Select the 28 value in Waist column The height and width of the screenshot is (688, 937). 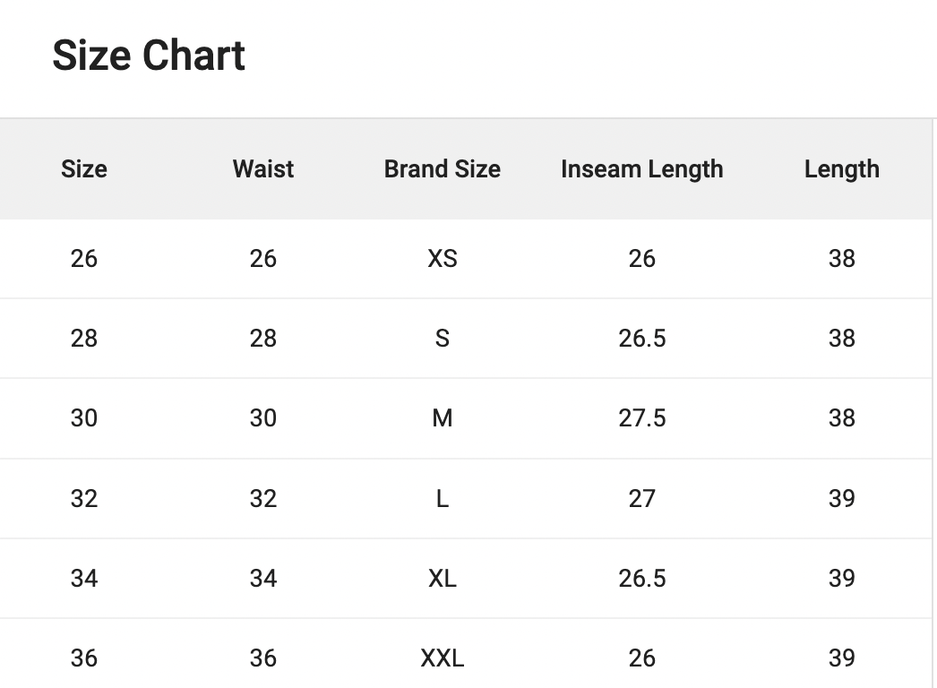(x=263, y=339)
